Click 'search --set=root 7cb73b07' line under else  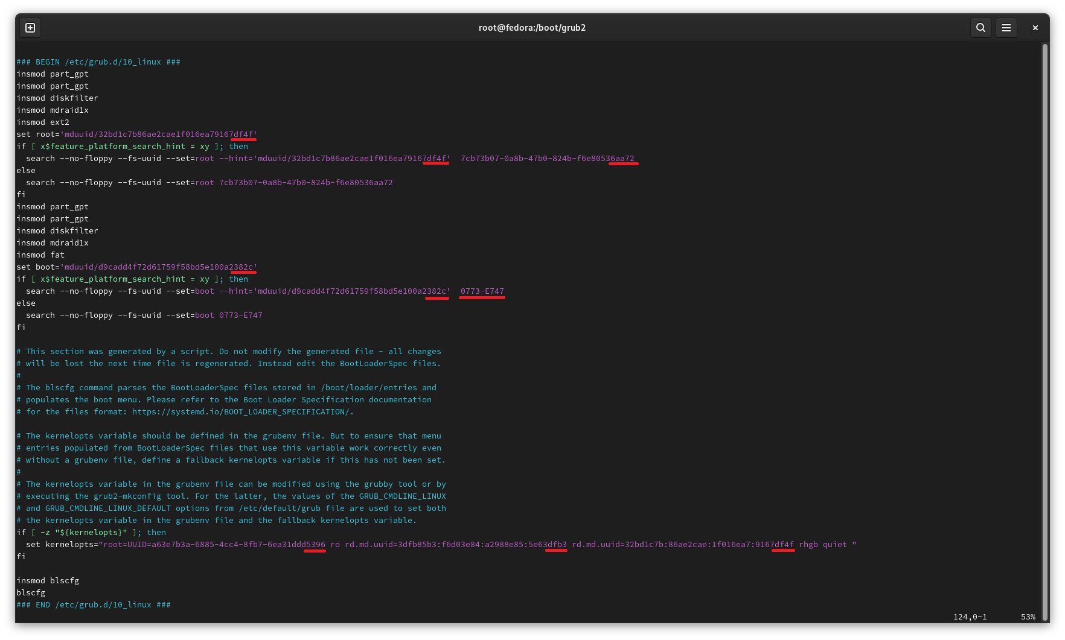209,182
